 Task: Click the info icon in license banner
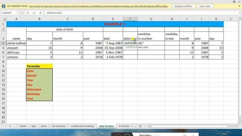pyautogui.click(x=3, y=6)
